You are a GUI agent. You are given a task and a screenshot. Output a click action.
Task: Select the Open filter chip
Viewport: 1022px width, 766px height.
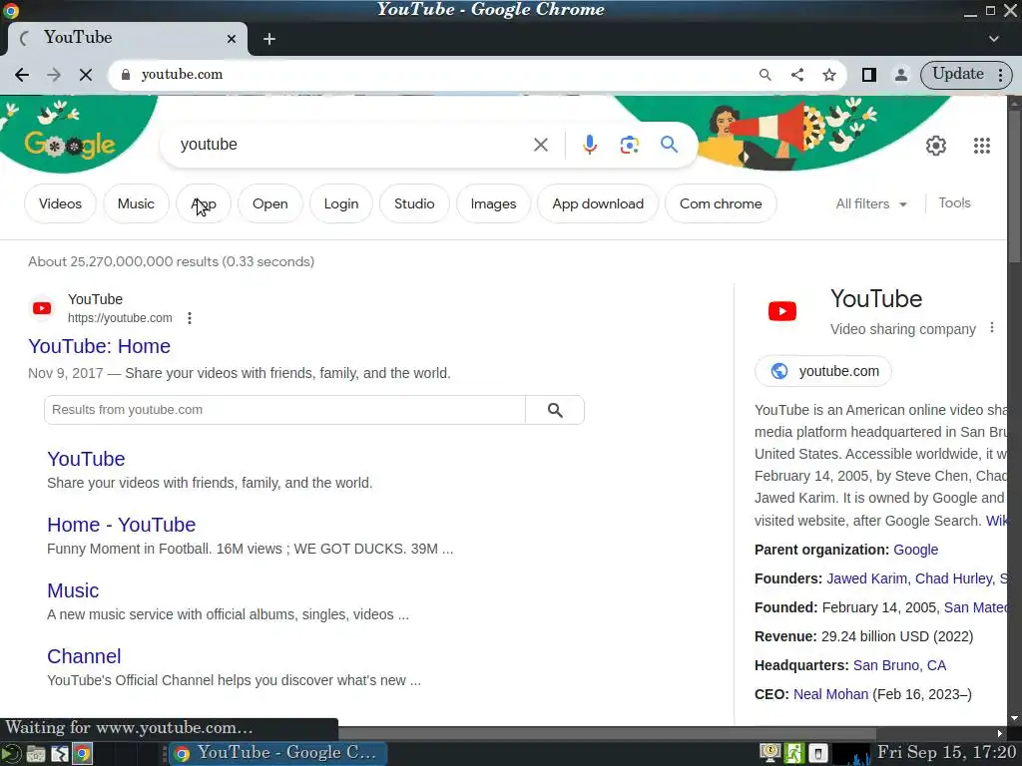pos(269,203)
